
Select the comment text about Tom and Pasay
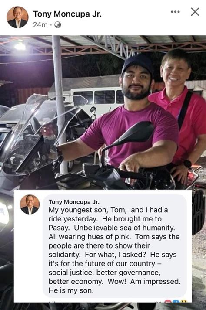[x=115, y=250]
